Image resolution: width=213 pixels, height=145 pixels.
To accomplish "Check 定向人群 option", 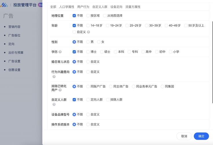I will coord(88,99).
